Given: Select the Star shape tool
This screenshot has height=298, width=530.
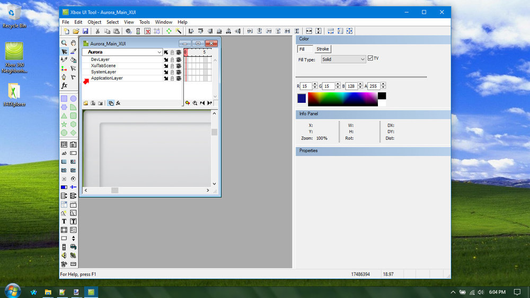Looking at the screenshot, I should (x=64, y=124).
